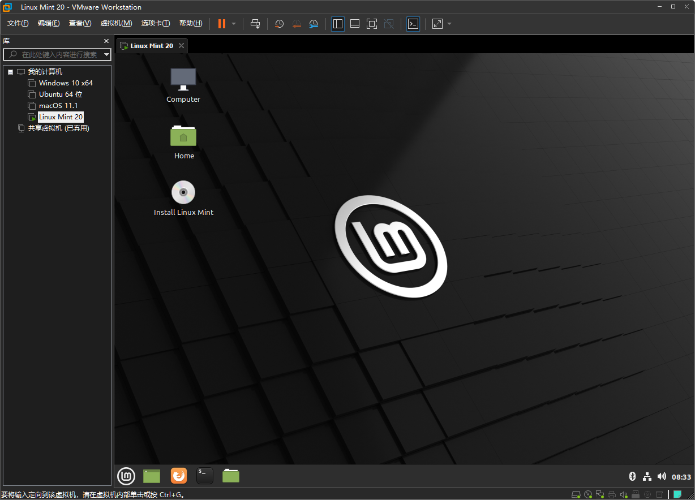
Task: Click the Send Ctrl+Alt+Del toolbar icon
Action: tap(255, 24)
